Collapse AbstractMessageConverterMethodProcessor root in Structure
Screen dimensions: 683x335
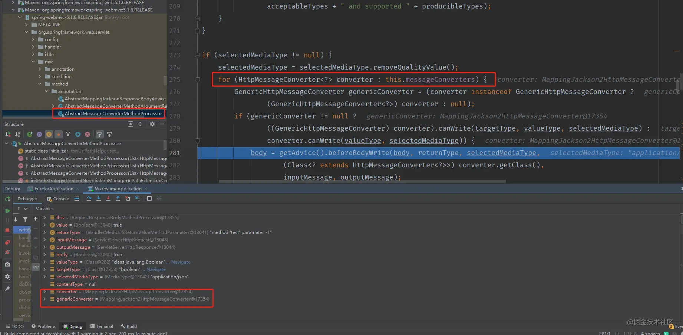[x=7, y=144]
